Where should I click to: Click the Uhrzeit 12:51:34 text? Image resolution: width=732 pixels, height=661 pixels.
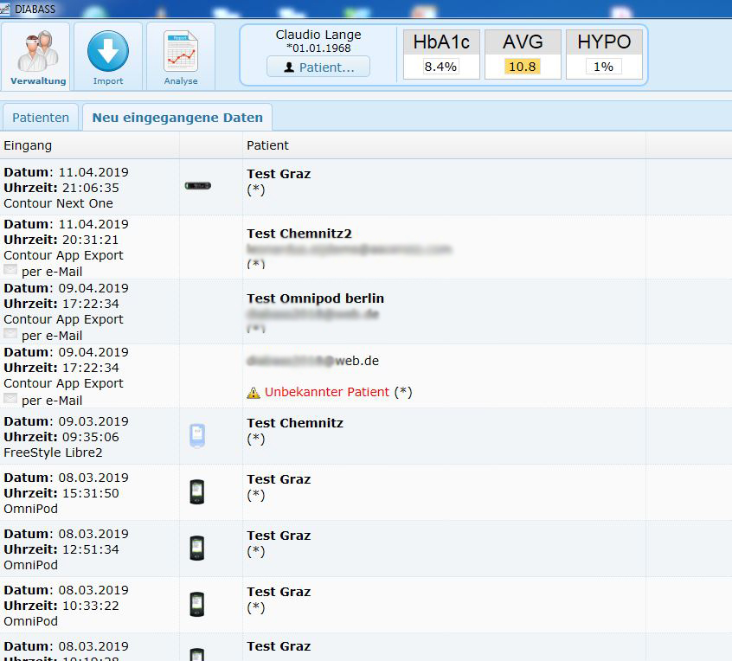click(x=61, y=549)
